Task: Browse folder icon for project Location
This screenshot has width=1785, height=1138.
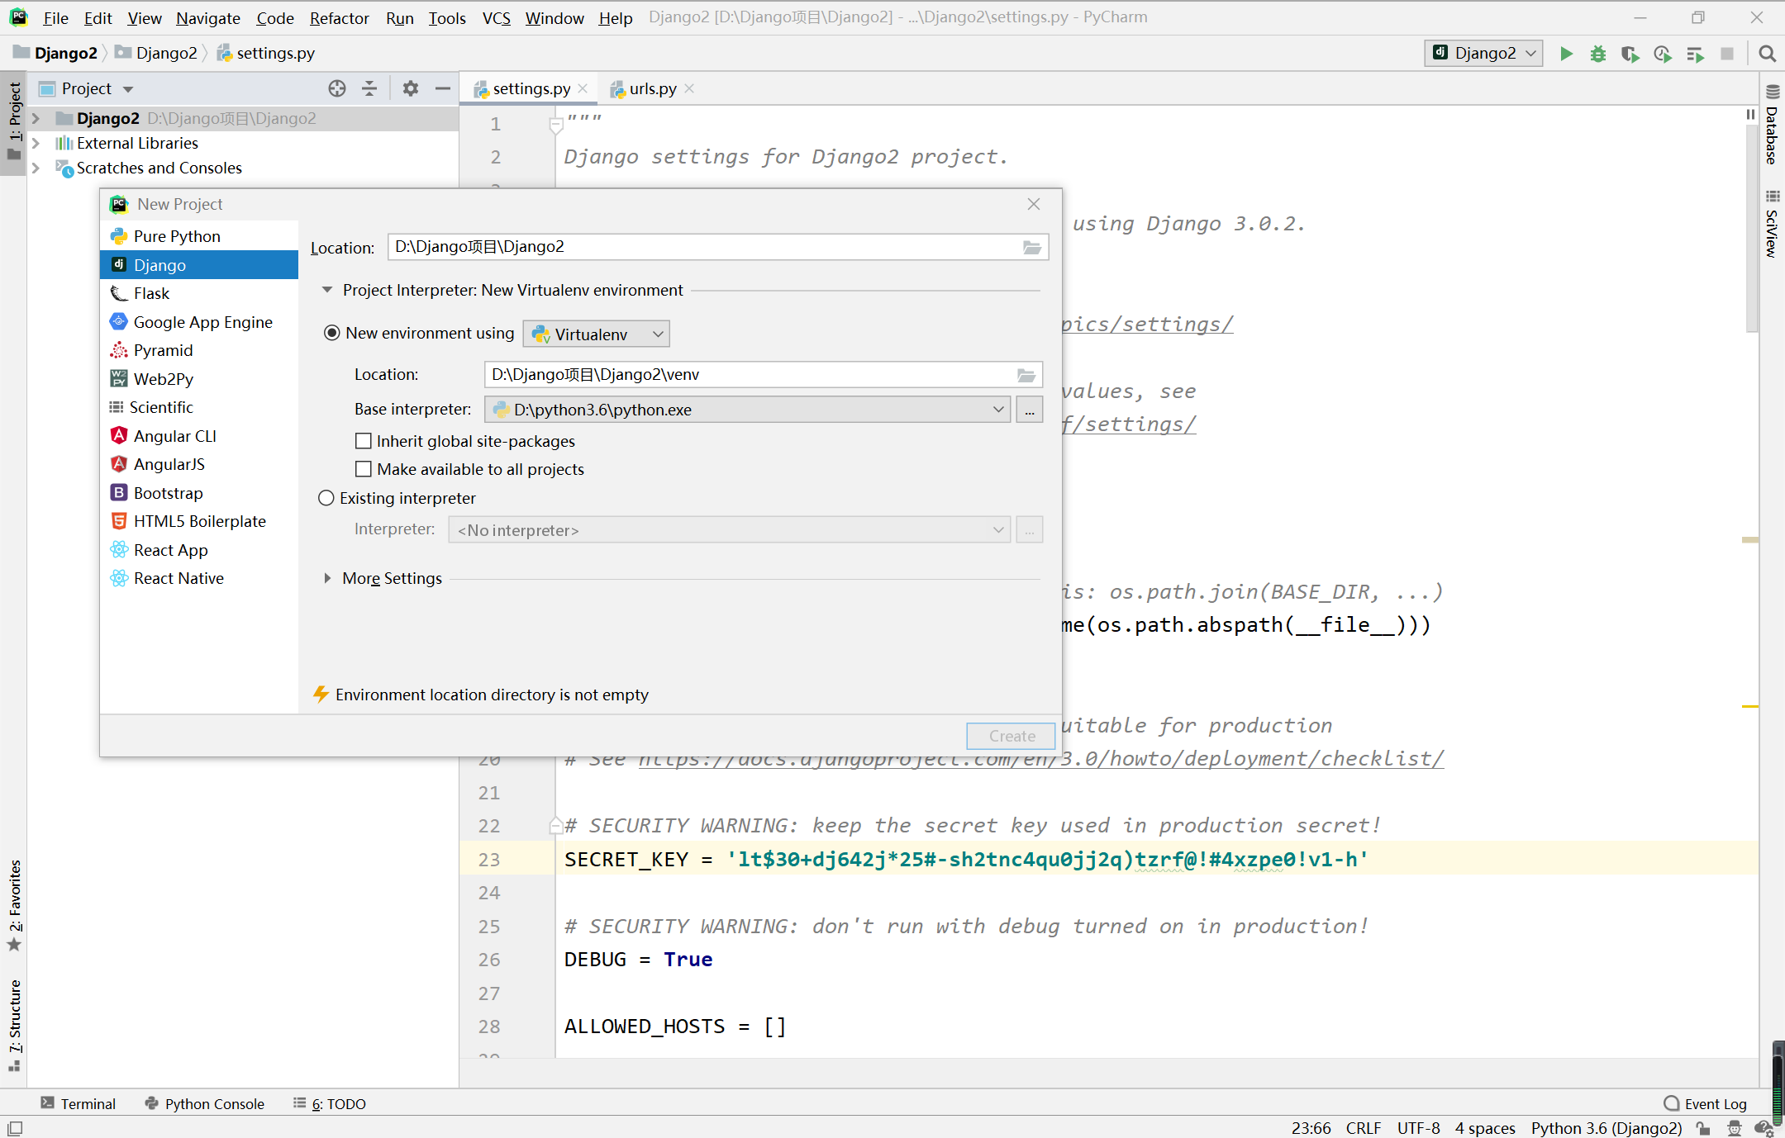Action: coord(1031,247)
